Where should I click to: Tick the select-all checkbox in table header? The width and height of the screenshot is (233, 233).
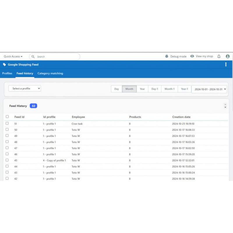pyautogui.click(x=7, y=117)
